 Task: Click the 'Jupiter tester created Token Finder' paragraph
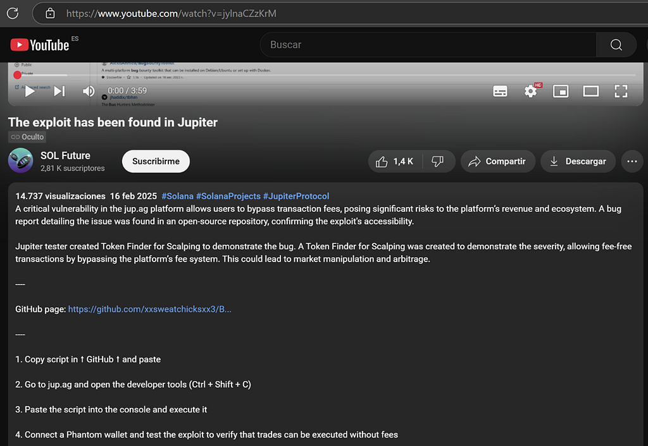click(323, 253)
